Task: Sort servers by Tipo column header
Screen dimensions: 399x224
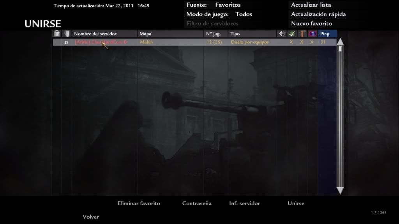Action: point(252,33)
